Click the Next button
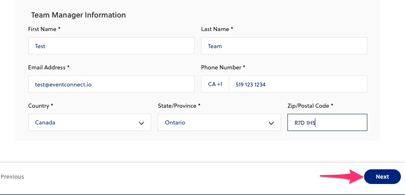Image resolution: width=405 pixels, height=195 pixels. 382,177
